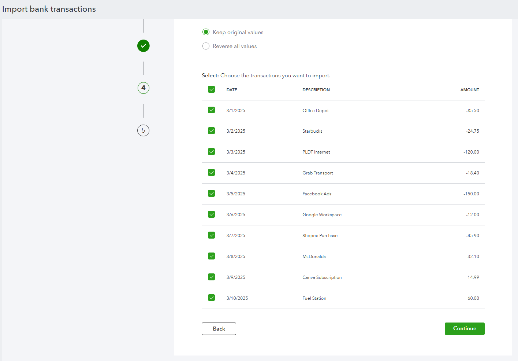
Task: Click the DATE column header
Action: point(232,90)
